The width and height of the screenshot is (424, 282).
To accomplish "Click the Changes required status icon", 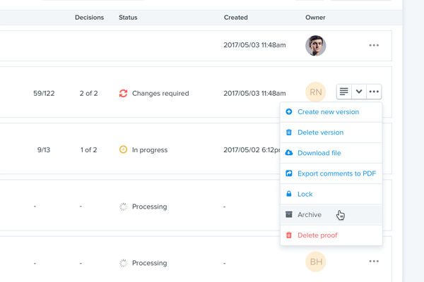I will [x=123, y=93].
